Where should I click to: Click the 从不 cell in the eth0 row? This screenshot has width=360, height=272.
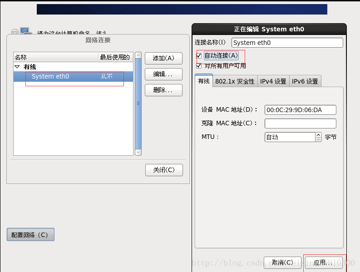click(x=107, y=76)
